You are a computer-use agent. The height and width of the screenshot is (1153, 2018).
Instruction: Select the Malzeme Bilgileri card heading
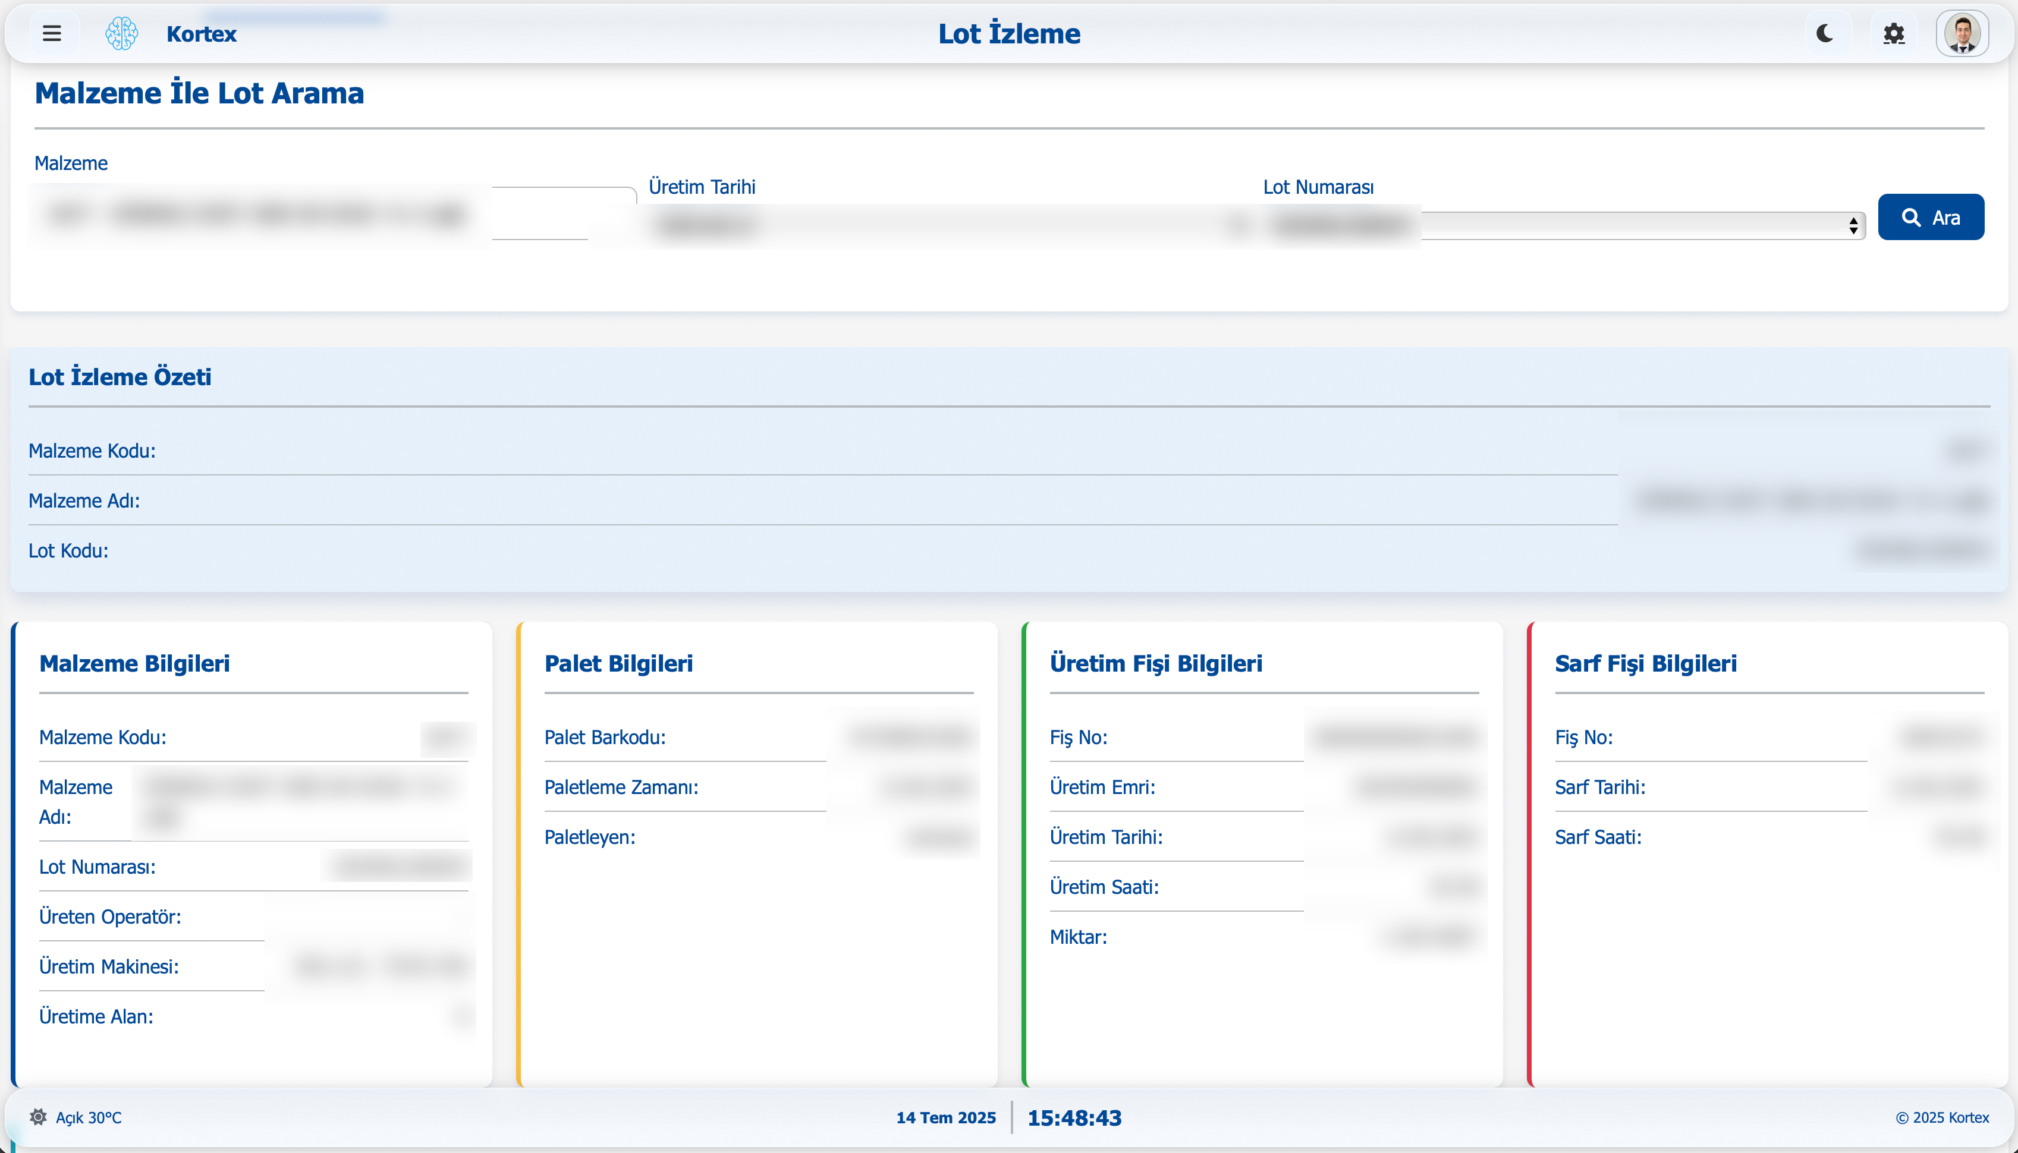pyautogui.click(x=134, y=663)
